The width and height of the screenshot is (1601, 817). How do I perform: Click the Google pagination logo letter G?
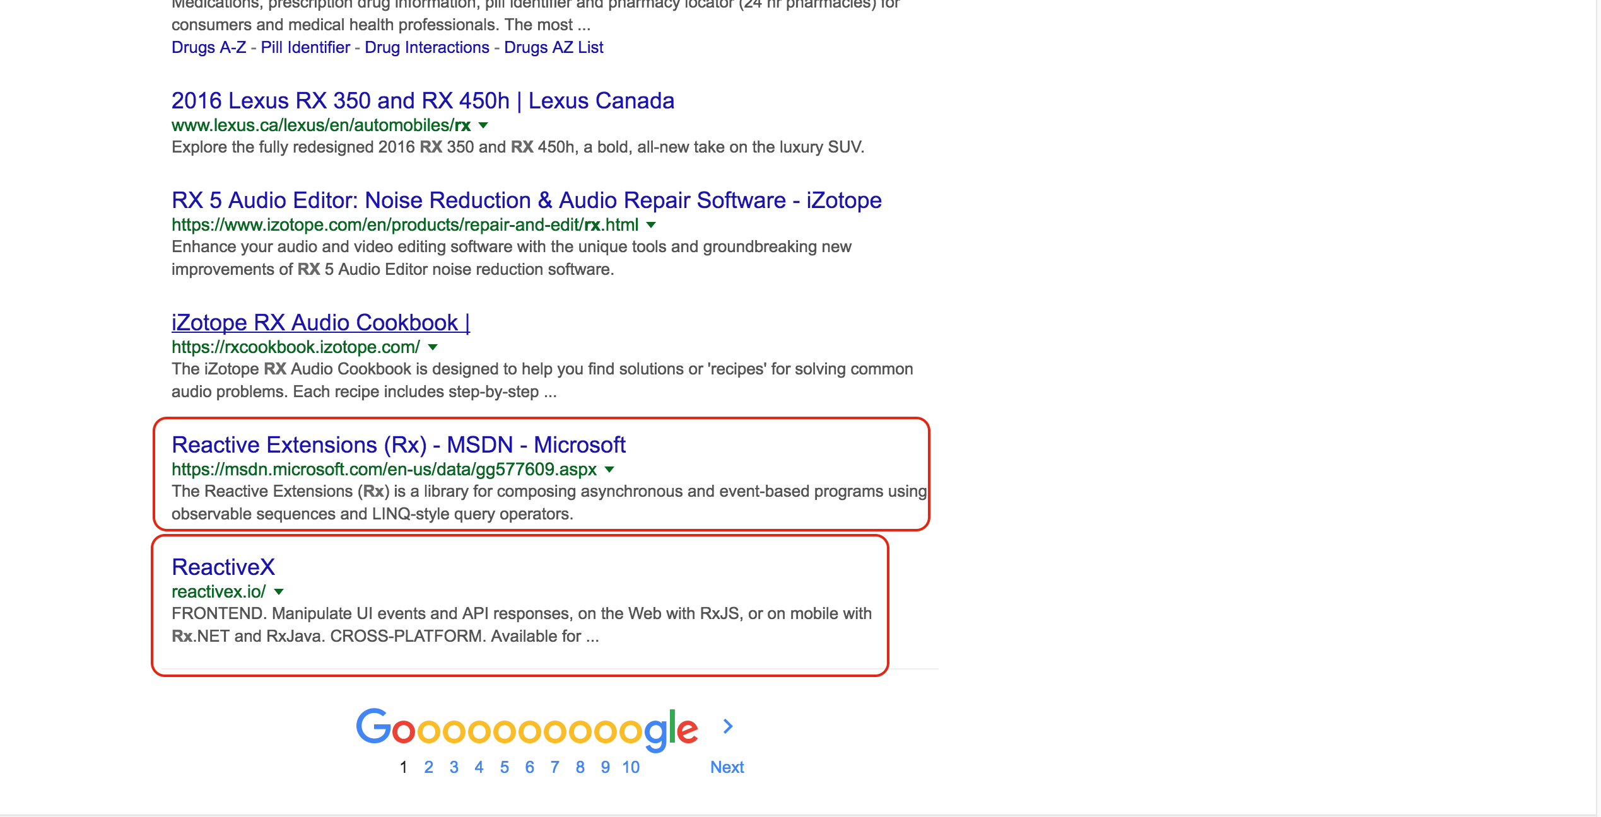pyautogui.click(x=373, y=727)
